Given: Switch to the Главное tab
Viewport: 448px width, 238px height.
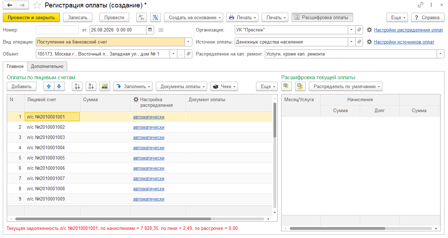Looking at the screenshot, I should tap(15, 66).
